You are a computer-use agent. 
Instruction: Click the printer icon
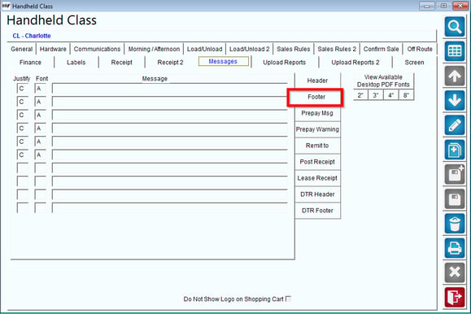click(455, 248)
